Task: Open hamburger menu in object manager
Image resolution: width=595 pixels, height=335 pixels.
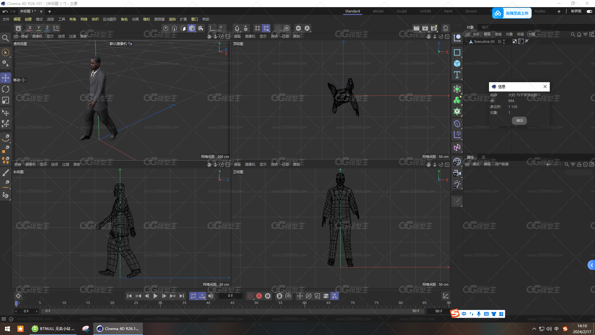Action: pyautogui.click(x=467, y=34)
